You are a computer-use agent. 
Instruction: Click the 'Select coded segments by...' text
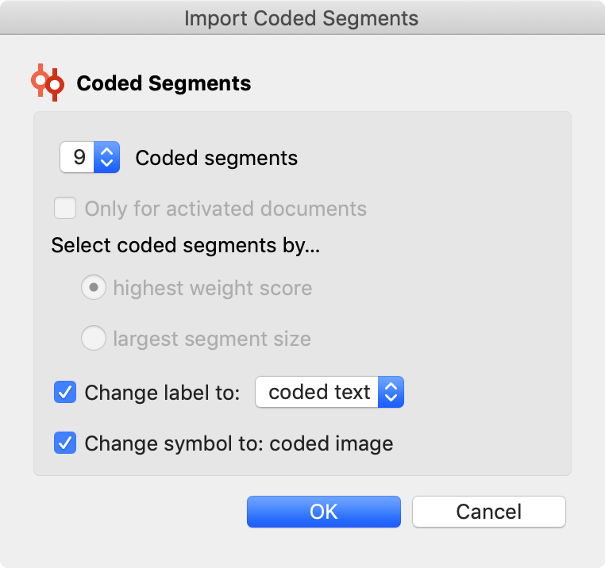[x=185, y=245]
